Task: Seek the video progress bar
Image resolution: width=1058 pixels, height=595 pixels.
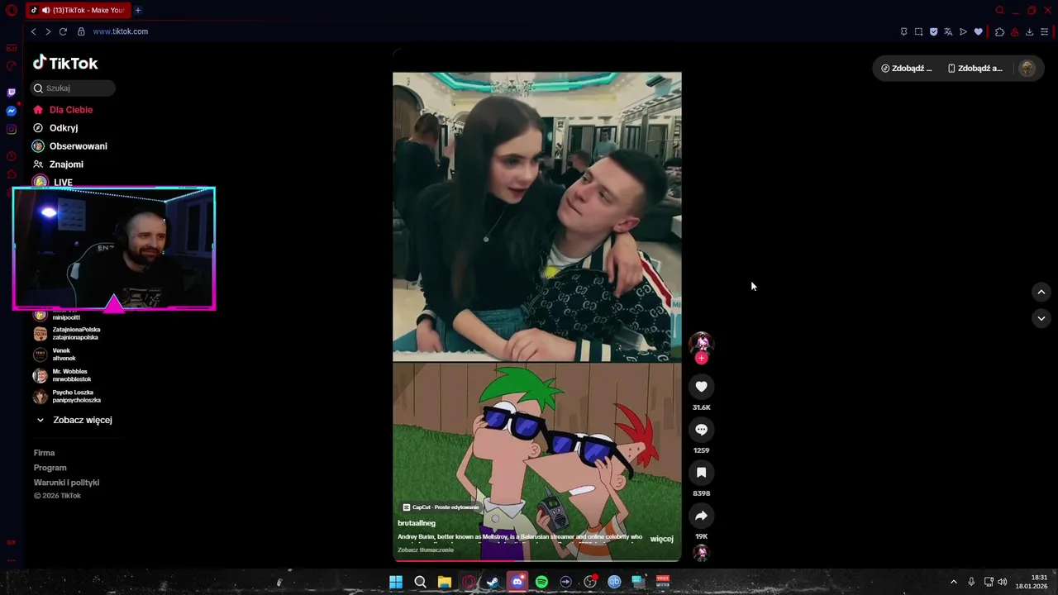Action: pos(537,560)
